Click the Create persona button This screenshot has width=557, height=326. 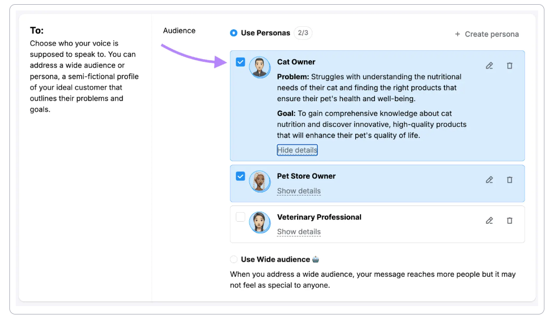[x=486, y=34]
